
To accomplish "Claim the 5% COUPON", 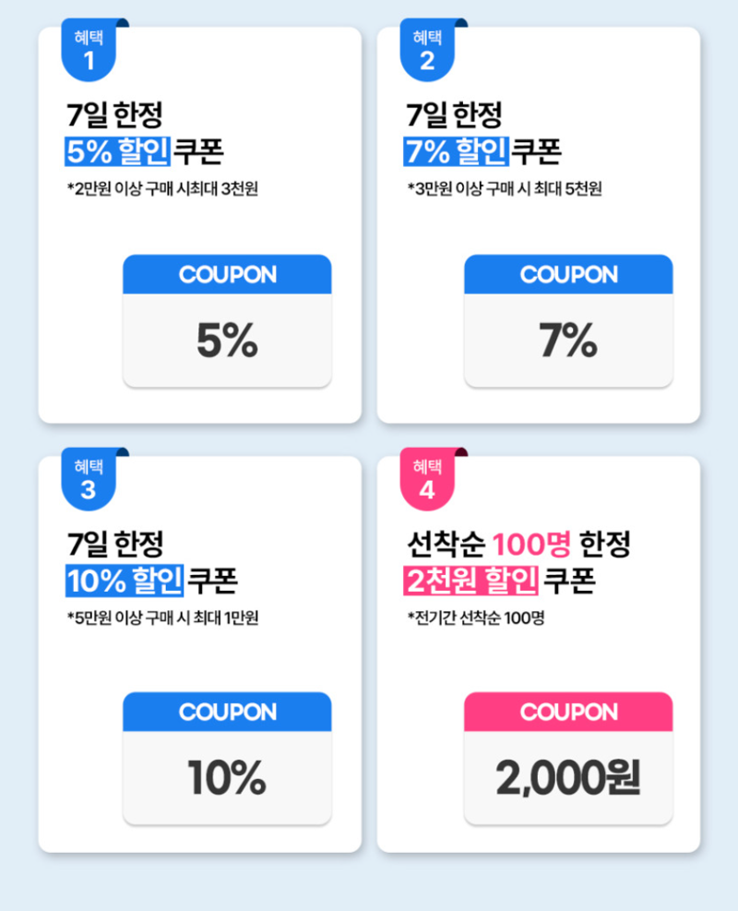I will tap(227, 320).
